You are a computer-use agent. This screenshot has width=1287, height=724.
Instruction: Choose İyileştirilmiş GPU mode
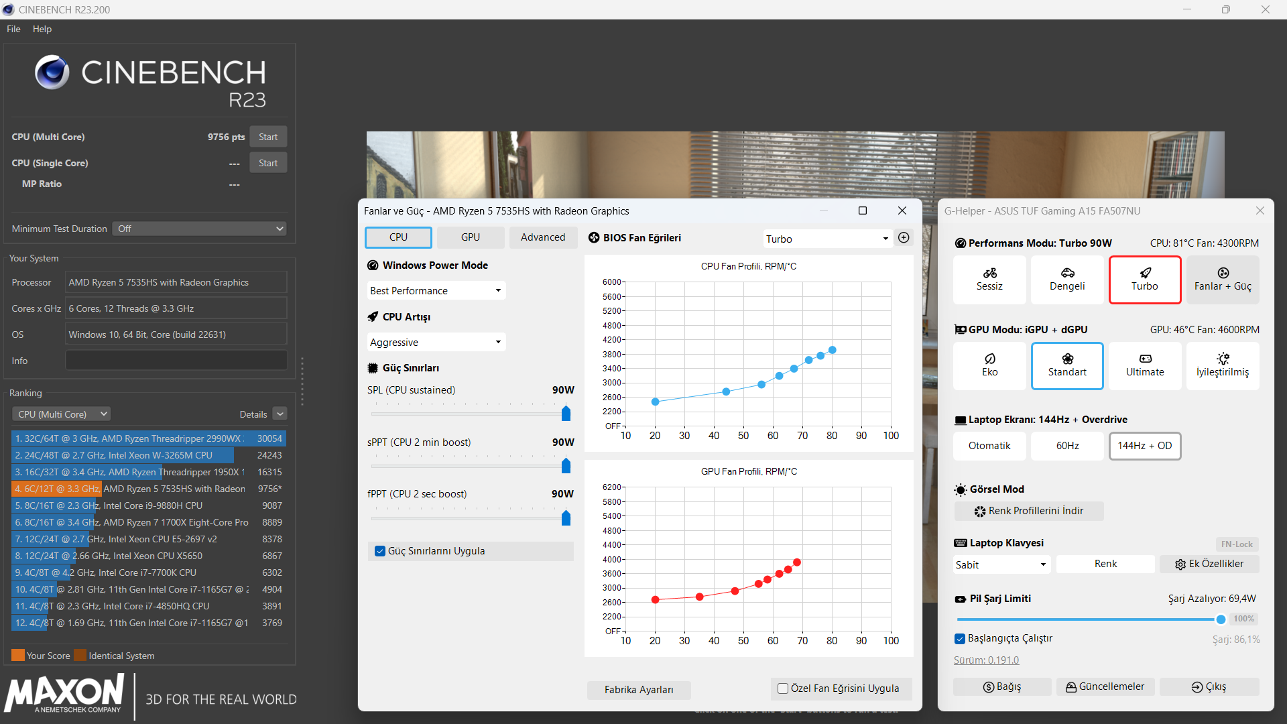[x=1223, y=365]
